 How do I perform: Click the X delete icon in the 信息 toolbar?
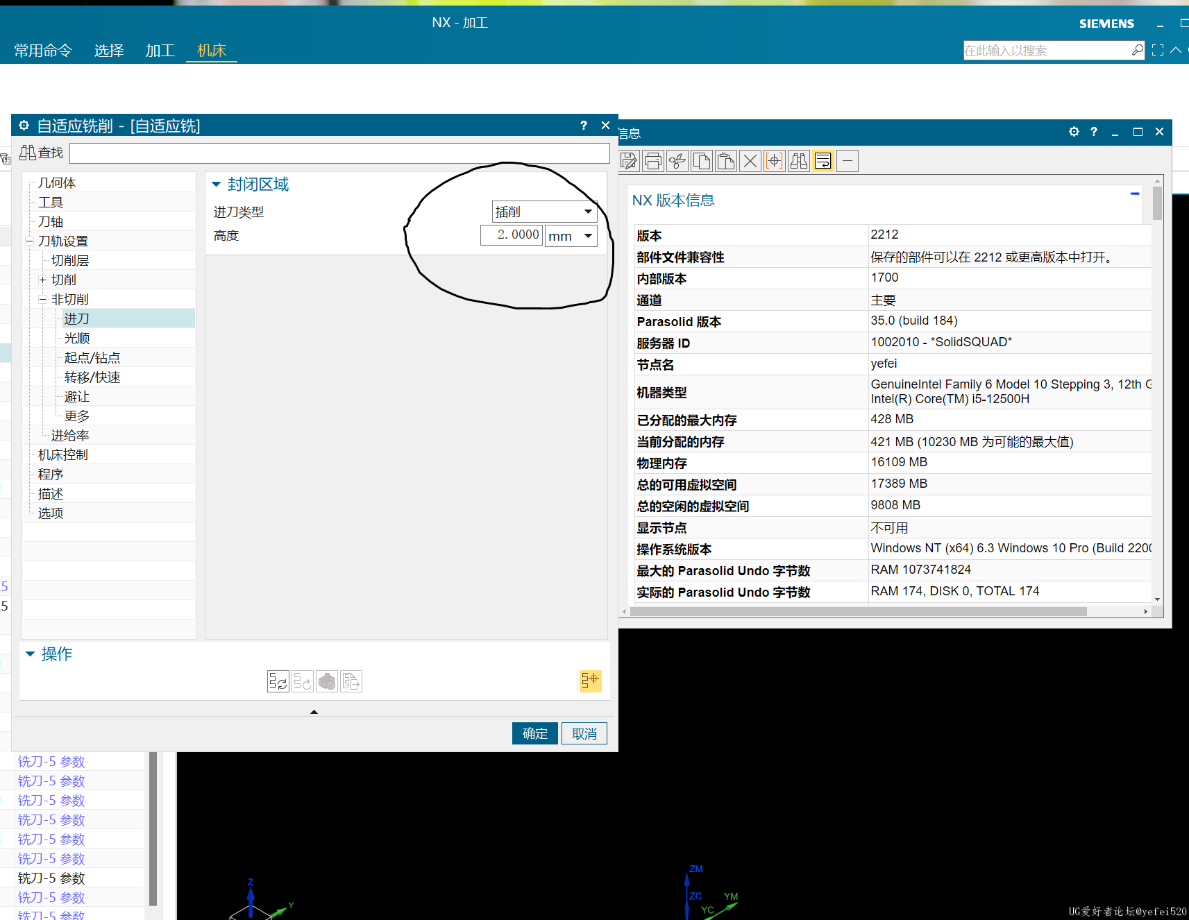(x=750, y=161)
